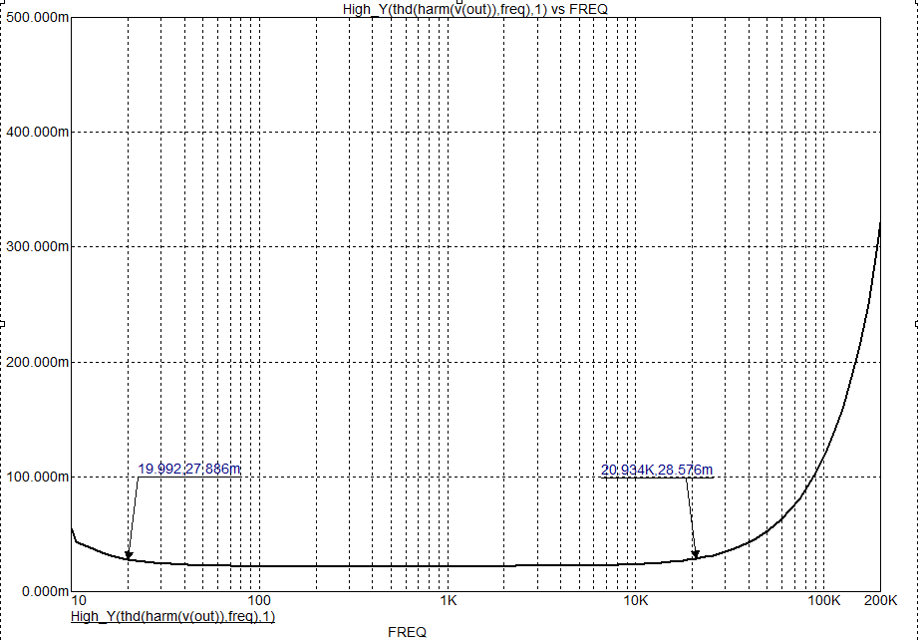The width and height of the screenshot is (918, 640).
Task: Click the 0.000m y-axis label
Action: (45, 591)
